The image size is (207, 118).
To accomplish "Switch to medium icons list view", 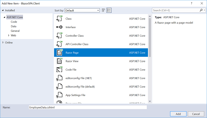I will click(x=109, y=10).
